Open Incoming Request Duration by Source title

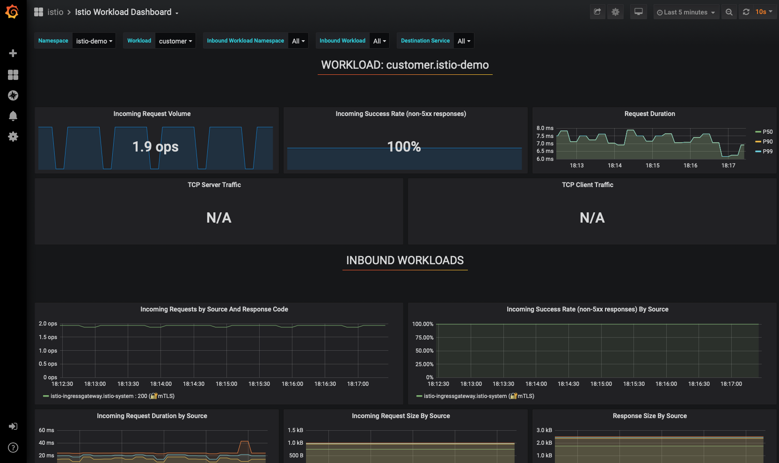point(152,416)
